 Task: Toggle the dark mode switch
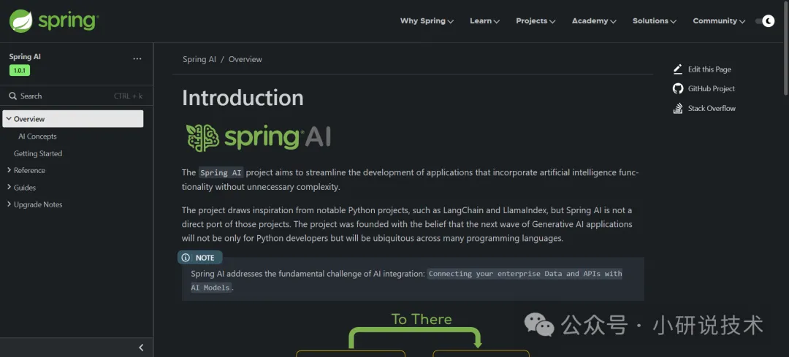pyautogui.click(x=765, y=21)
